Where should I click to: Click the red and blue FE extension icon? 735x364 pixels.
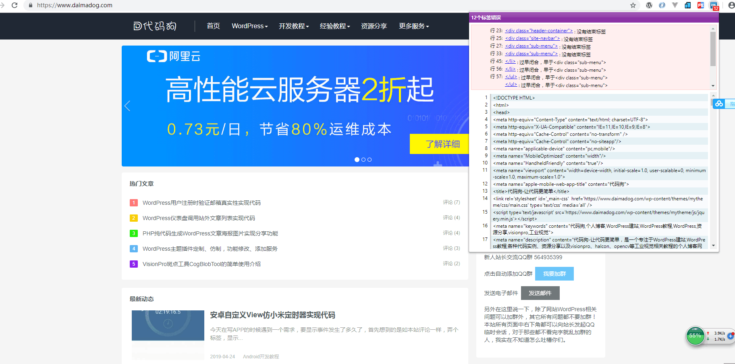(x=701, y=5)
